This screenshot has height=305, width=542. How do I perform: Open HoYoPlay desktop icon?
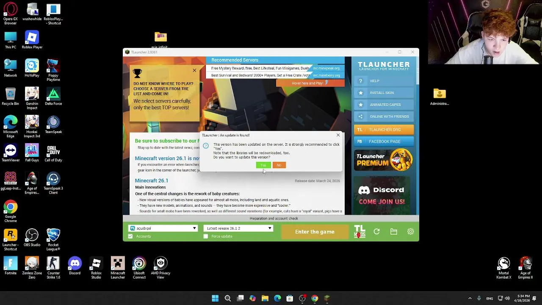point(32,68)
